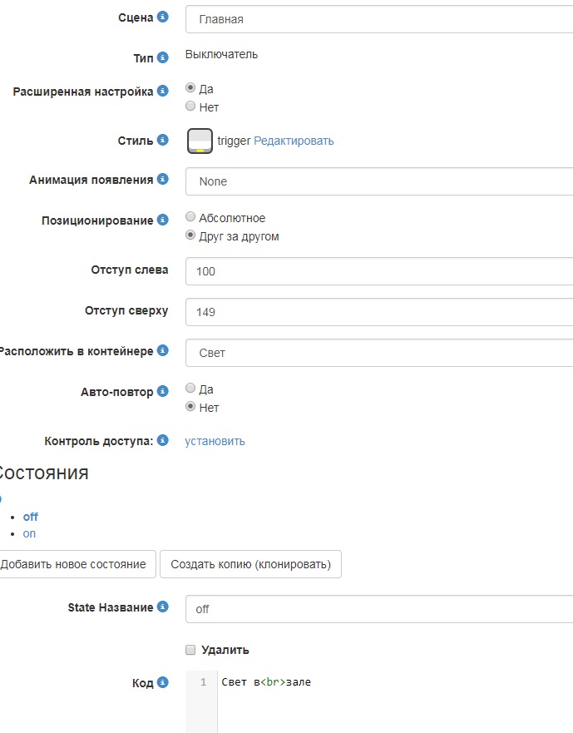Click info icon next to Авто-повтор
The image size is (573, 733).
coord(163,391)
